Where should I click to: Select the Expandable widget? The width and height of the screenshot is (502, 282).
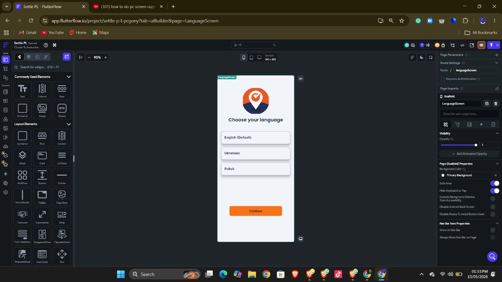(42, 216)
